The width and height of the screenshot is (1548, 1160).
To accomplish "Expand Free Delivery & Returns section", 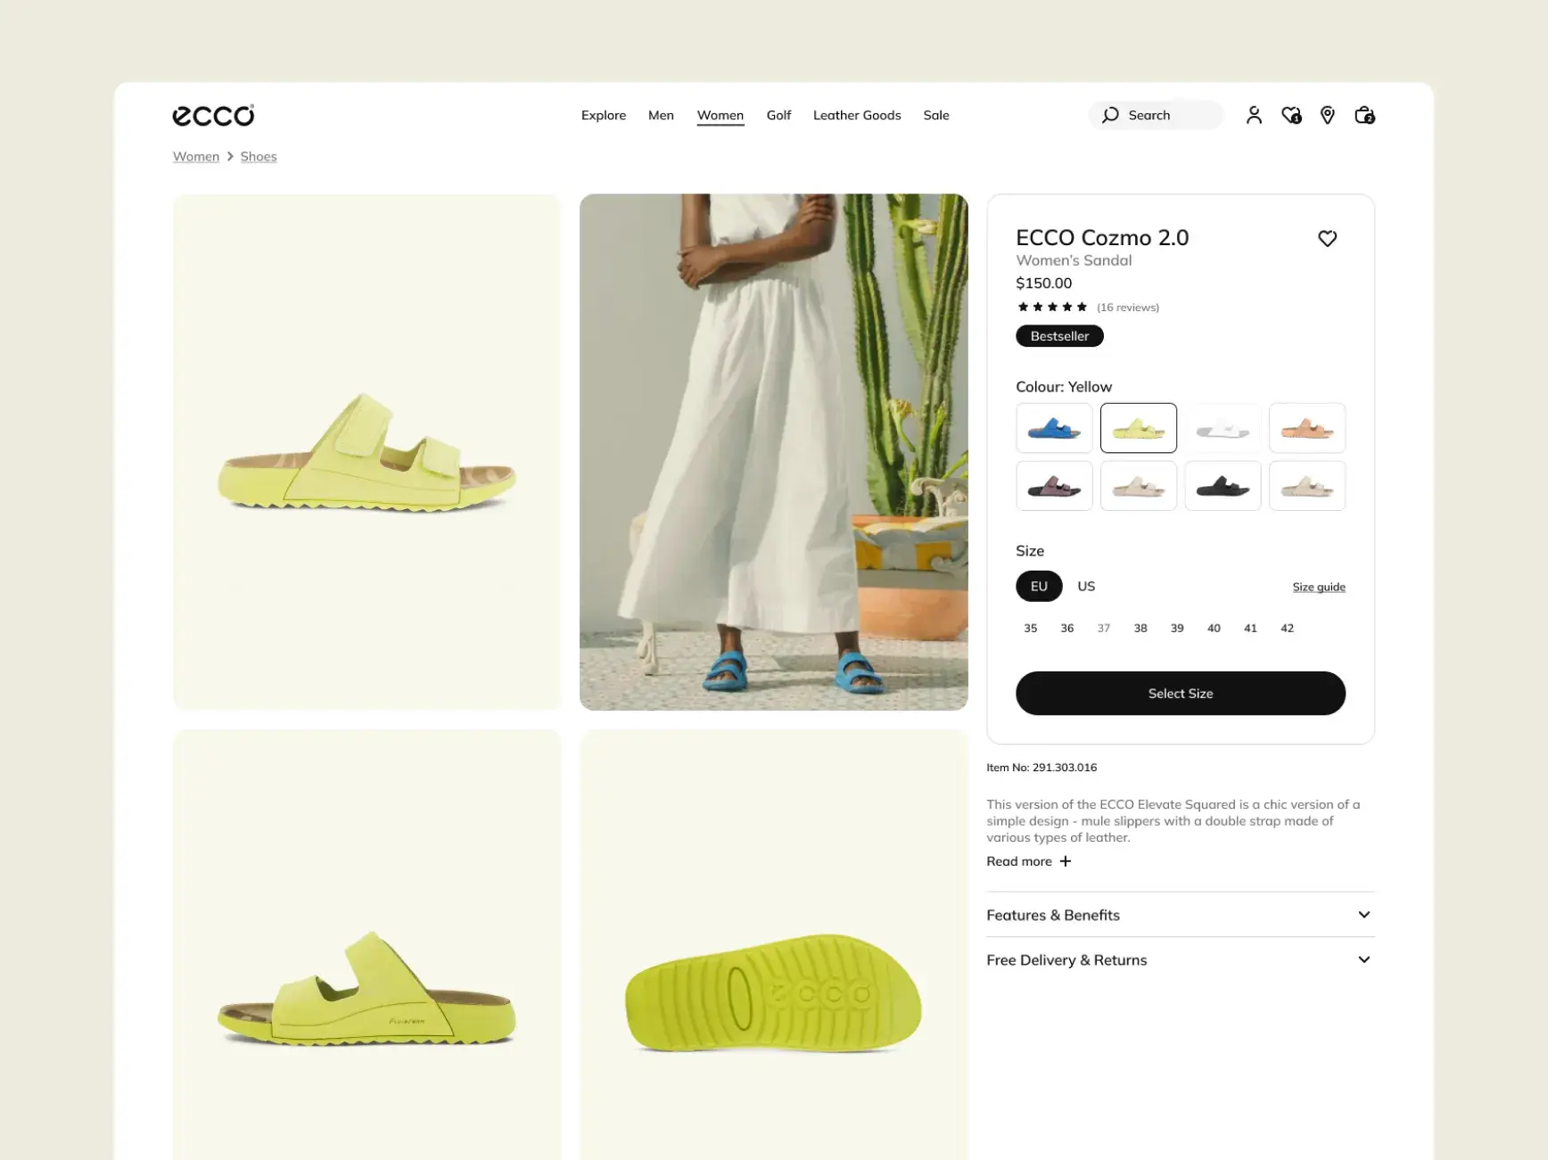I will click(1181, 959).
